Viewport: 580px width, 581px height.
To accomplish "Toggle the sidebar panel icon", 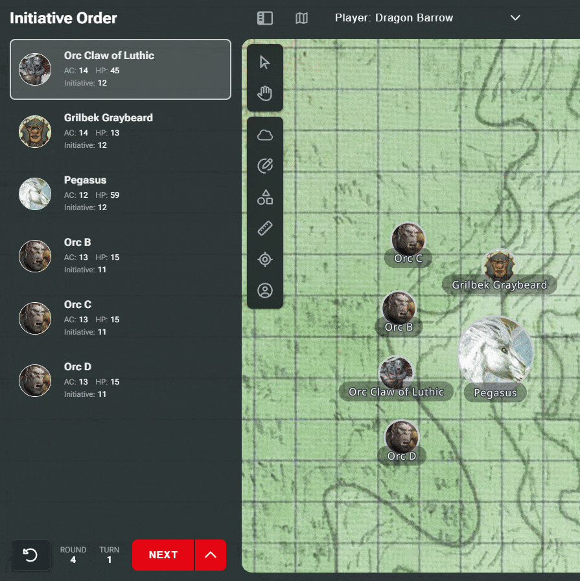I will [x=265, y=18].
